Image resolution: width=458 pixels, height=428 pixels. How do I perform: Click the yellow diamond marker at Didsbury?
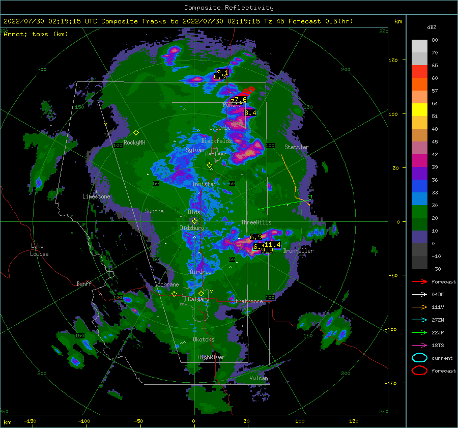pos(194,221)
